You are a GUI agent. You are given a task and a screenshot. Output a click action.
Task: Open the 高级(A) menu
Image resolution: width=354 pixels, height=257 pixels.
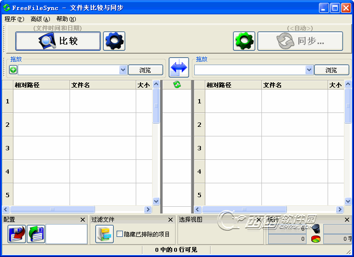pyautogui.click(x=40, y=19)
